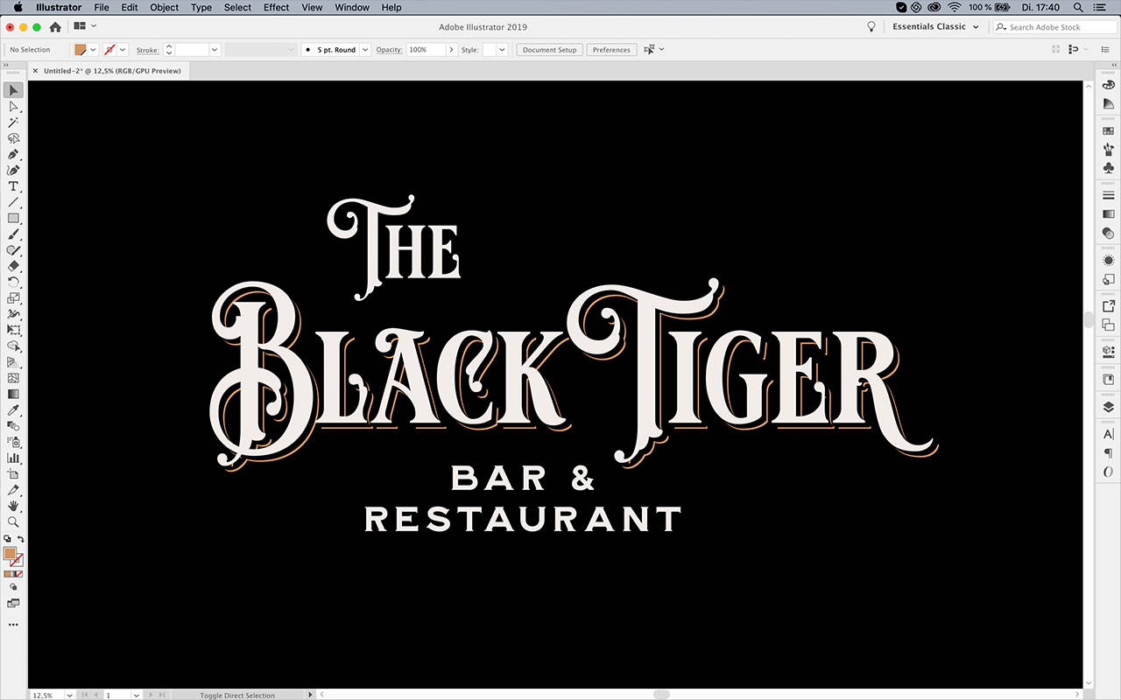Viewport: 1121px width, 700px height.
Task: Change screen mode at toolbar bottom
Action: point(13,603)
